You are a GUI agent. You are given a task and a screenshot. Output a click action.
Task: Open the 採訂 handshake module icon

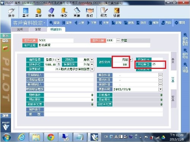pos(90,12)
